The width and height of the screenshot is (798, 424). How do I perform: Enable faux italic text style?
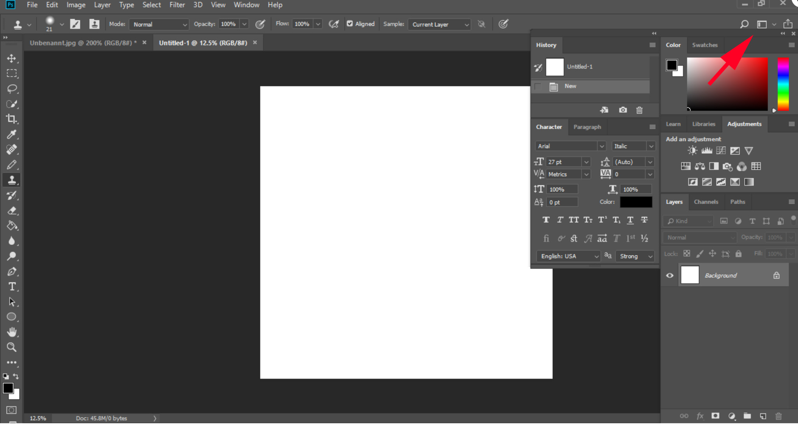point(560,220)
